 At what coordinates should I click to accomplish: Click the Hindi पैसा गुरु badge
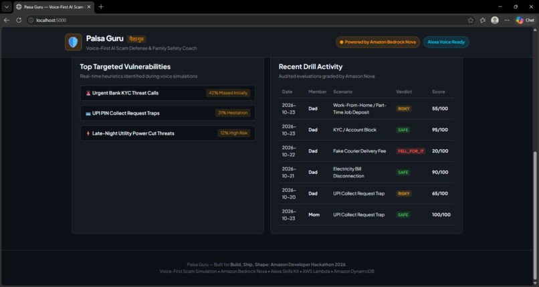coord(136,39)
